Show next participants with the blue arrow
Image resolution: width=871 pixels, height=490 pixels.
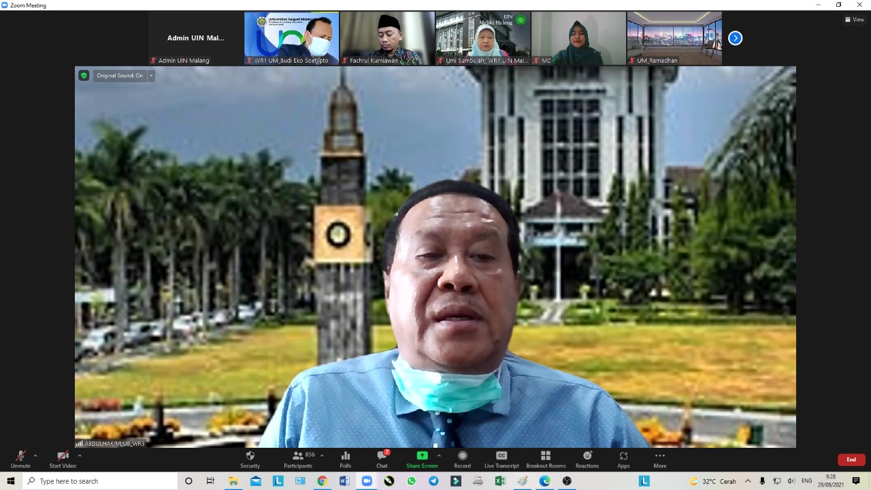[x=735, y=38]
